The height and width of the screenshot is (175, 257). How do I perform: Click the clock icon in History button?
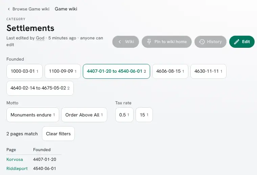[202, 42]
